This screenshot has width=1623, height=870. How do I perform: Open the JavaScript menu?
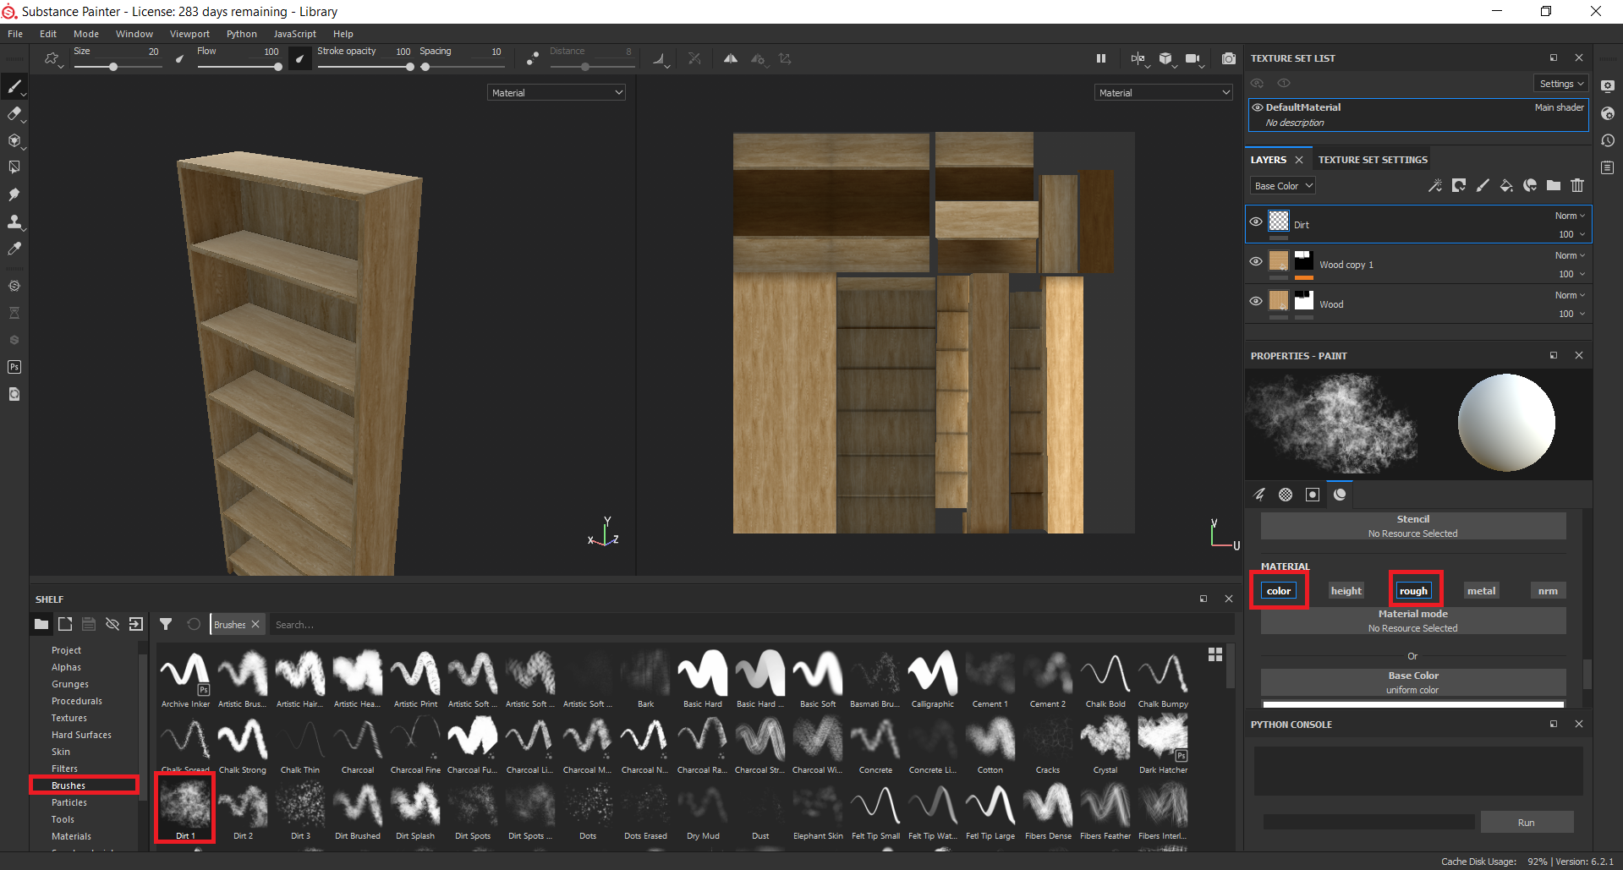click(x=294, y=34)
